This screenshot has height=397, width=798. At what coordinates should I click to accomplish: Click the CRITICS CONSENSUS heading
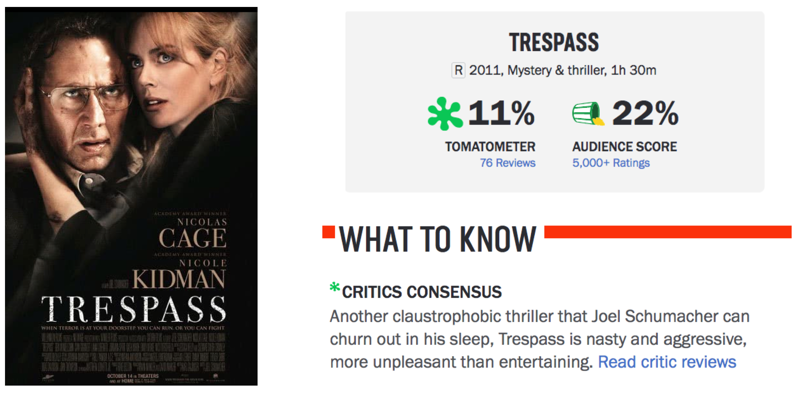pyautogui.click(x=422, y=292)
